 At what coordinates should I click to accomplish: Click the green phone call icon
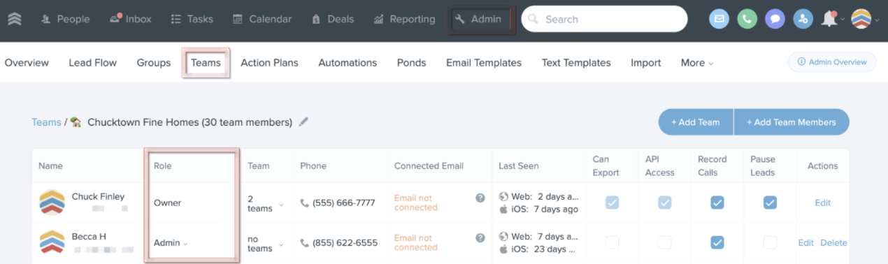coord(747,19)
